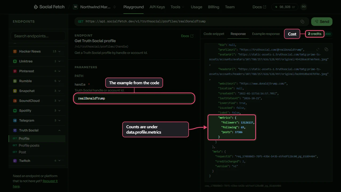
Task: Expand response panel to fullscreen
Action: [318, 49]
